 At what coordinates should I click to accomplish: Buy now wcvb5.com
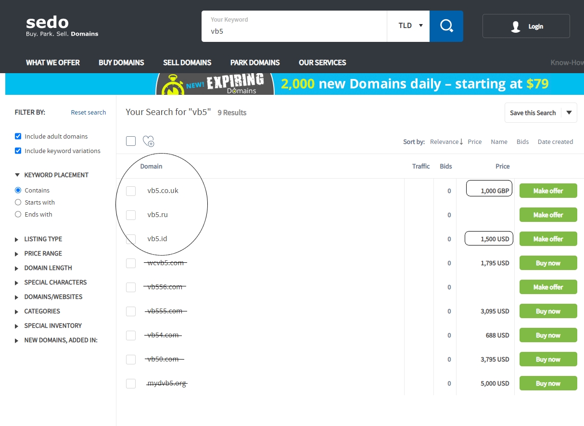548,263
